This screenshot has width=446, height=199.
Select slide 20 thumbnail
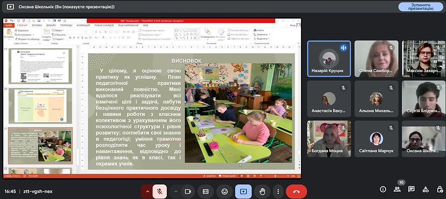(40, 106)
